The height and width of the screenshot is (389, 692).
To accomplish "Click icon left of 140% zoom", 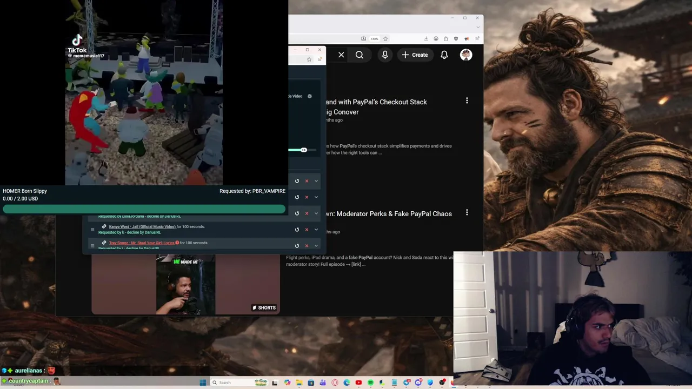I will pos(364,38).
